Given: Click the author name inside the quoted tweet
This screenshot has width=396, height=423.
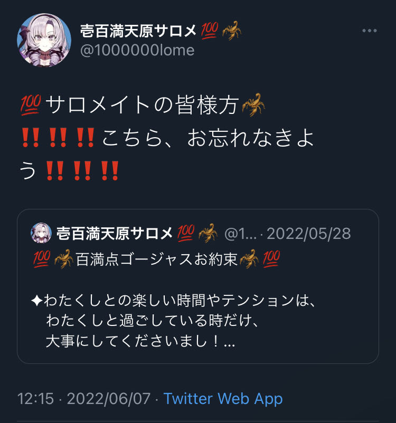Looking at the screenshot, I should tap(115, 233).
